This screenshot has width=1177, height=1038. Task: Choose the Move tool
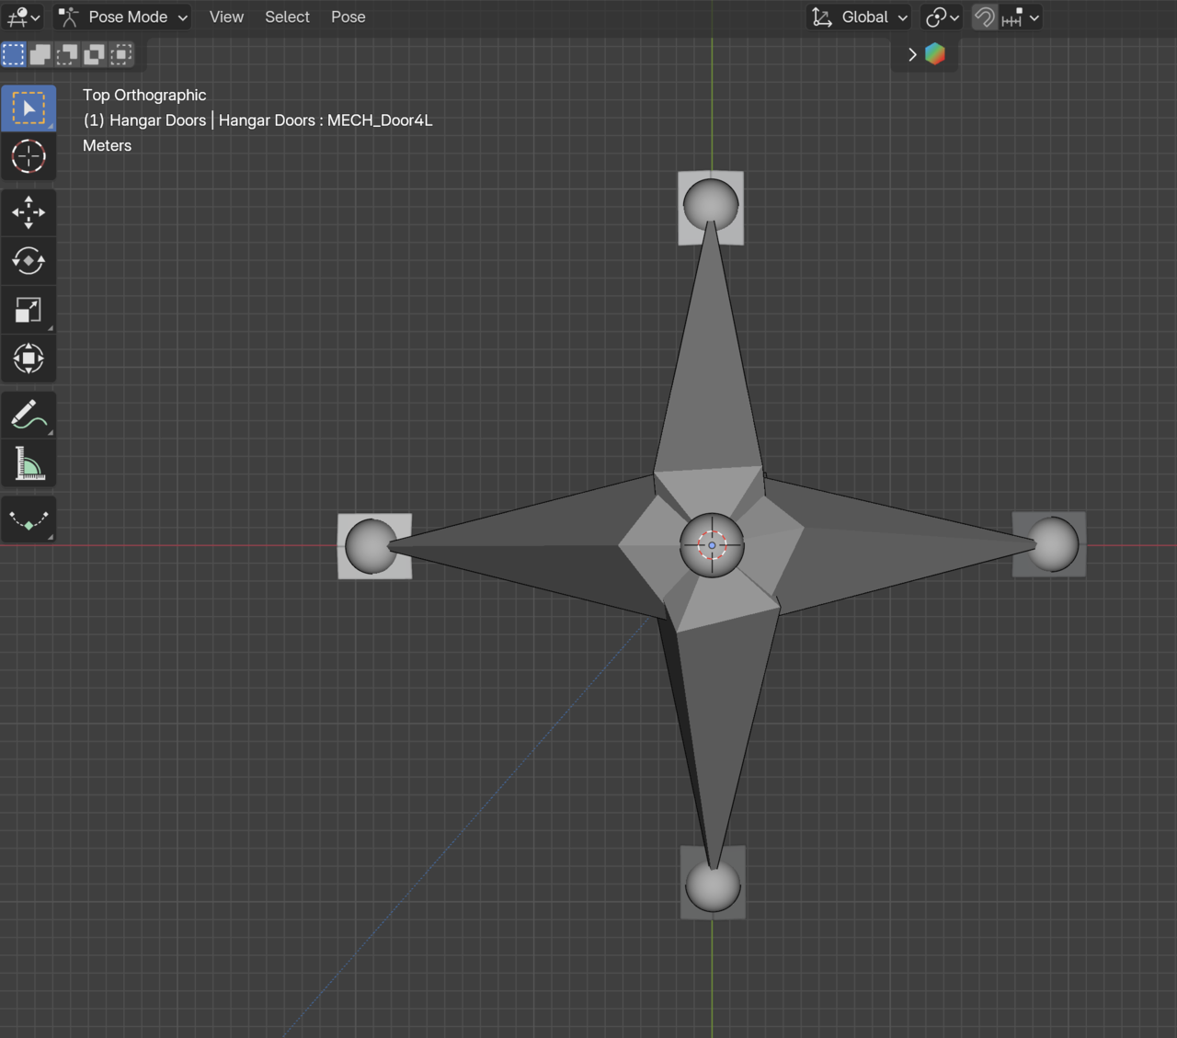pyautogui.click(x=29, y=212)
